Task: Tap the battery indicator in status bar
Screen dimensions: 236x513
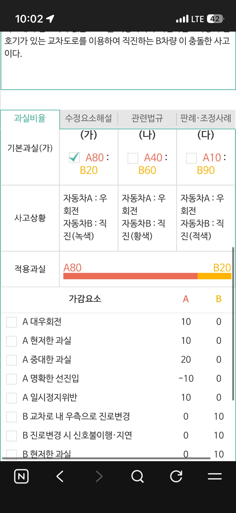Action: point(215,19)
